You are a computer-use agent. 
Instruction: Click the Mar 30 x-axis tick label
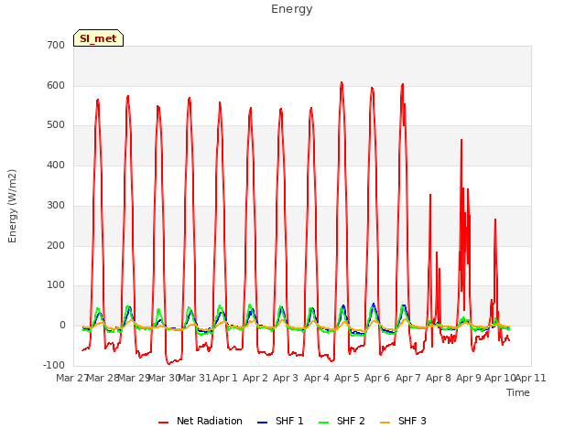[164, 378]
